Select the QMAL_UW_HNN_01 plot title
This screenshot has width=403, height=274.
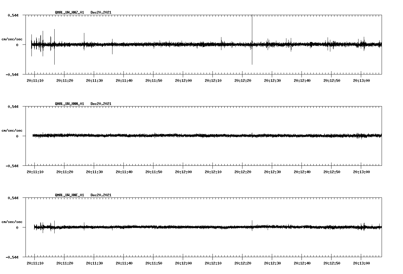(69, 104)
